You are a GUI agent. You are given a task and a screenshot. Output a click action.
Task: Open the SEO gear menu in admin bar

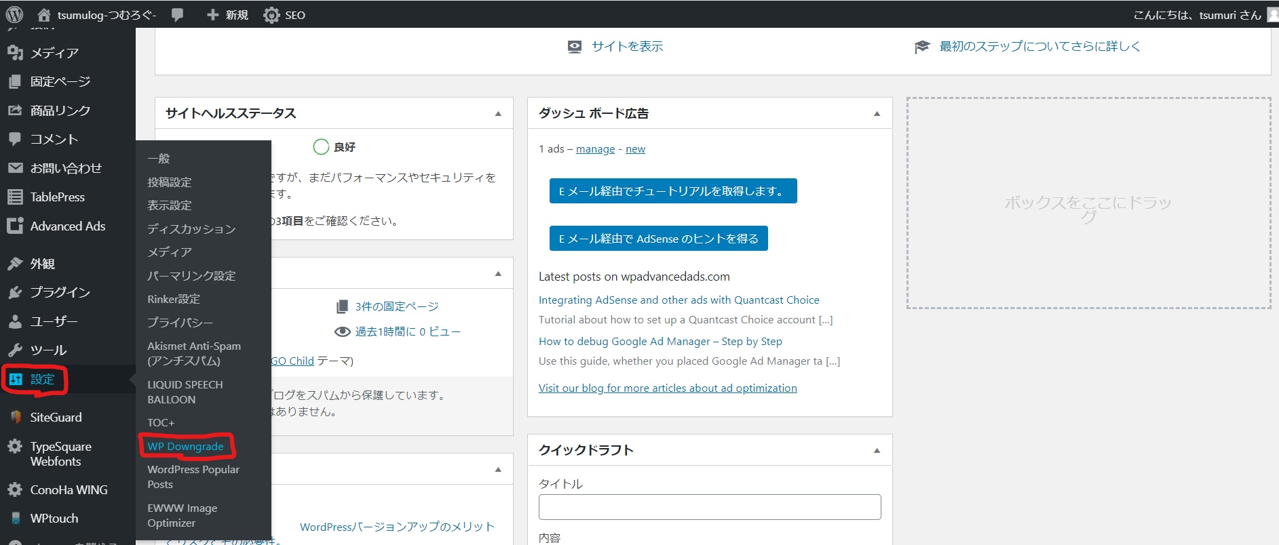click(285, 14)
